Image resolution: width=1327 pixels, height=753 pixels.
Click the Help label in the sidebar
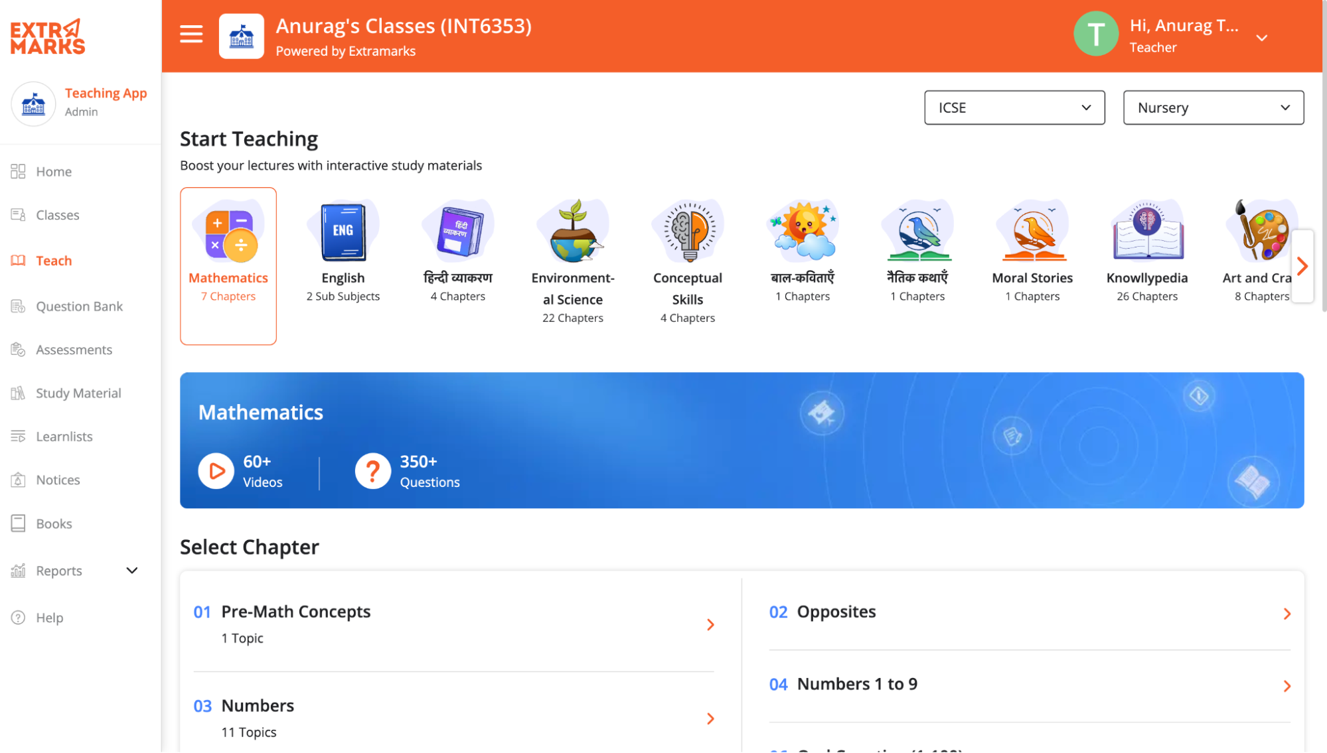click(x=50, y=618)
